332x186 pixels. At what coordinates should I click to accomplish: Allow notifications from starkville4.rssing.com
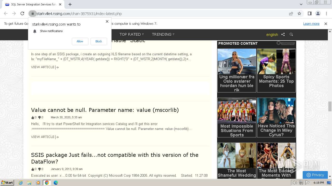[x=80, y=41]
